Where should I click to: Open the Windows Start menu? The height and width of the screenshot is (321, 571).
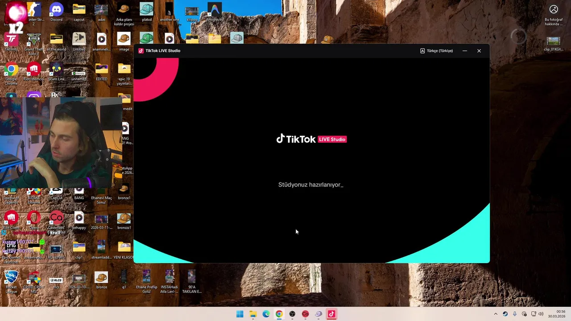tap(240, 314)
